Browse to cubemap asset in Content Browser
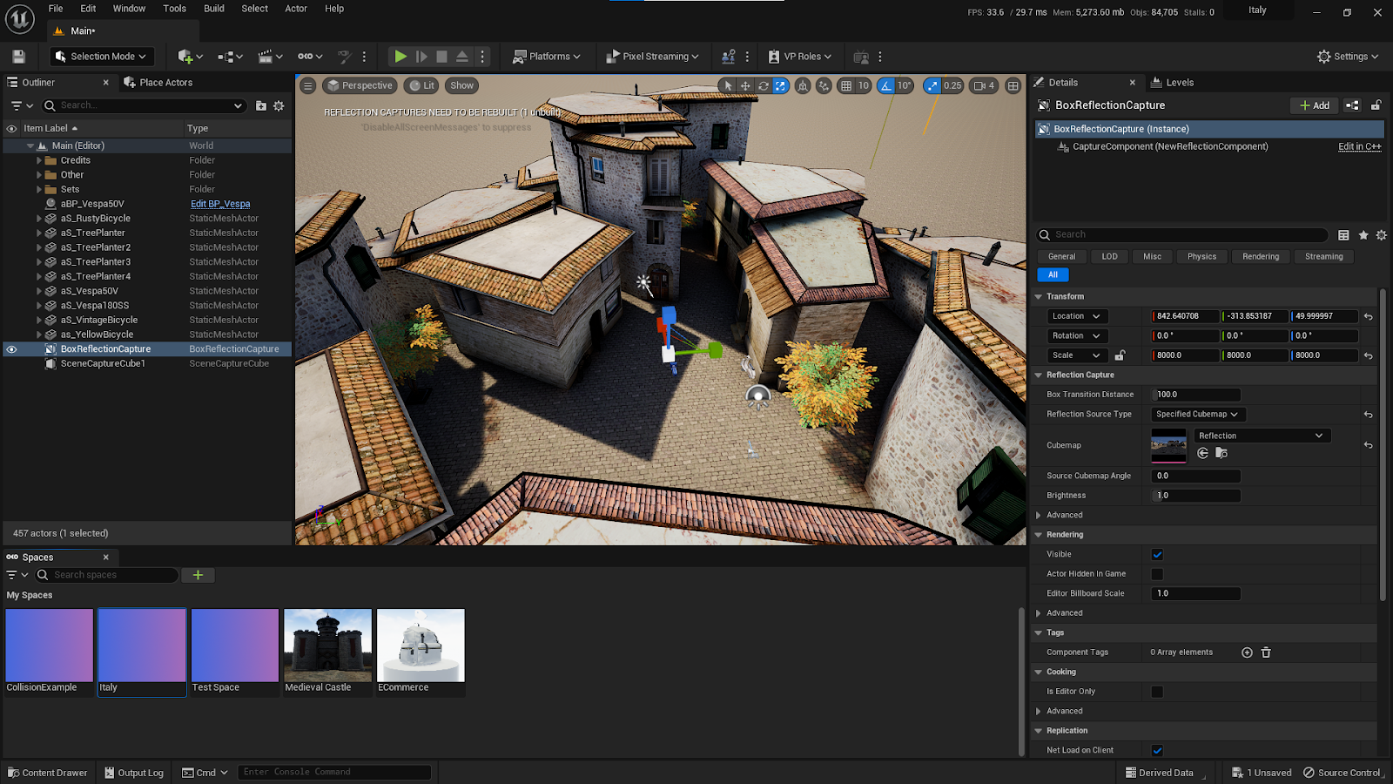 (1221, 453)
